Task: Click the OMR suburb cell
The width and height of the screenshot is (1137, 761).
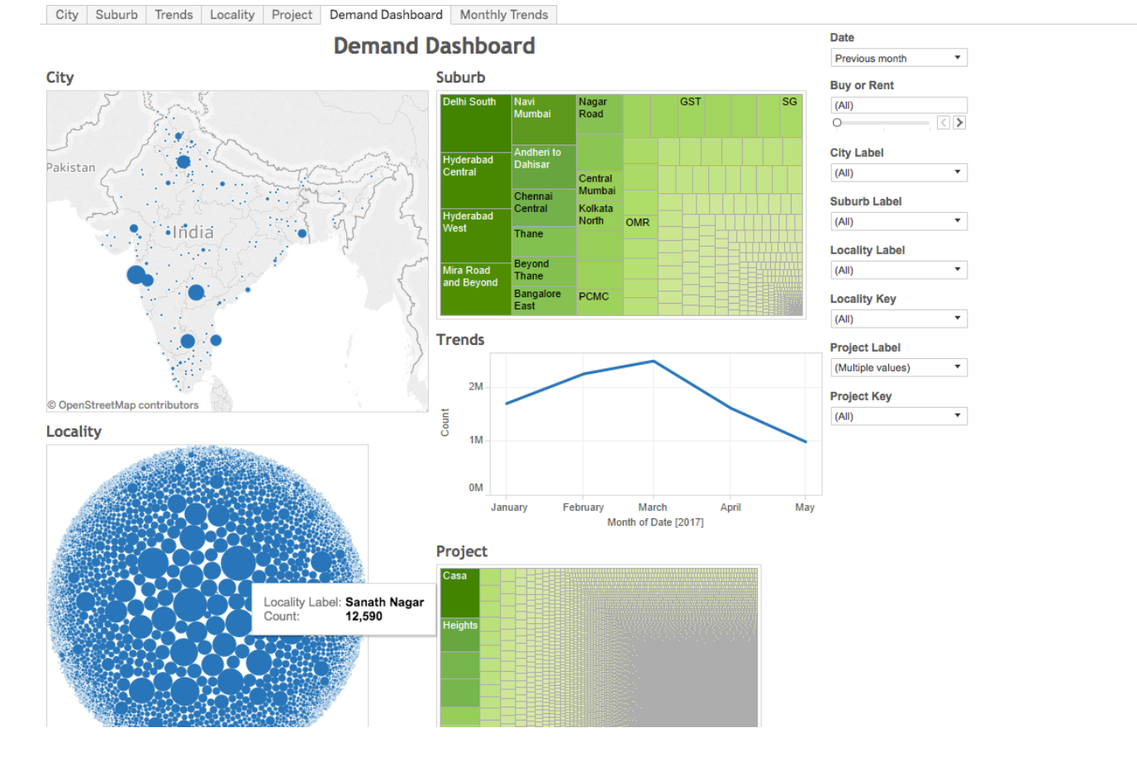Action: pos(640,227)
